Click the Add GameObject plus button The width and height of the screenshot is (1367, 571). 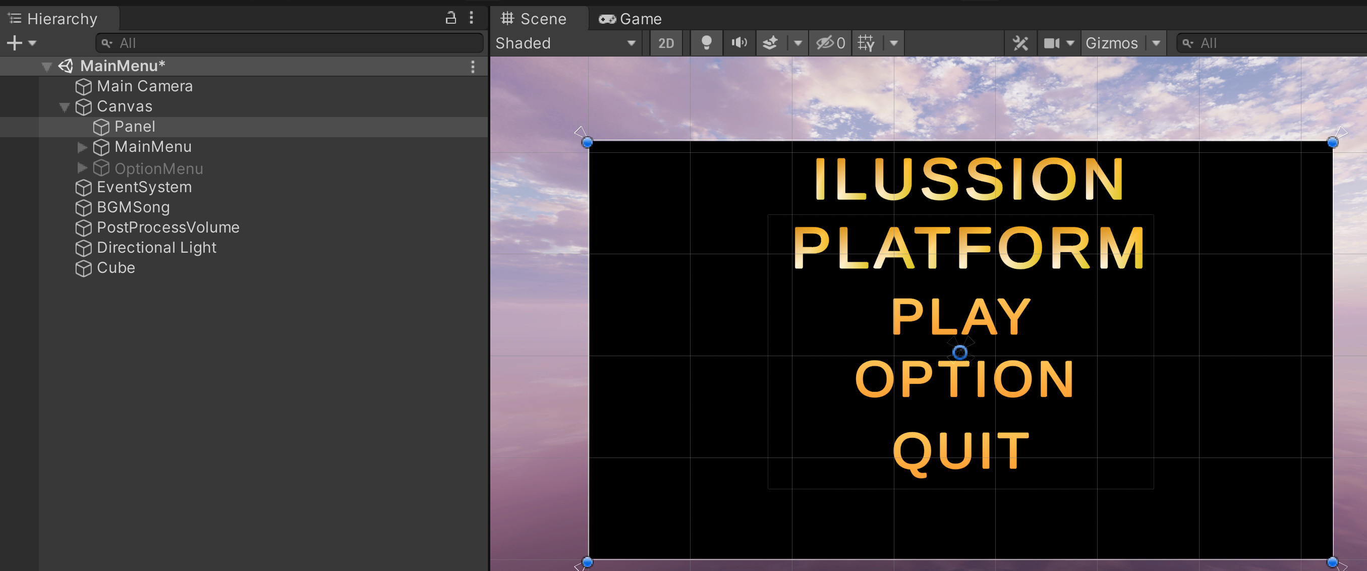(15, 42)
